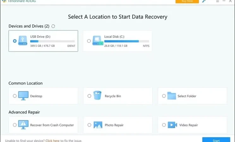Viewport: 235px width, 142px height.
Task: Follow the 'Click here' fix link
Action: [52, 141]
